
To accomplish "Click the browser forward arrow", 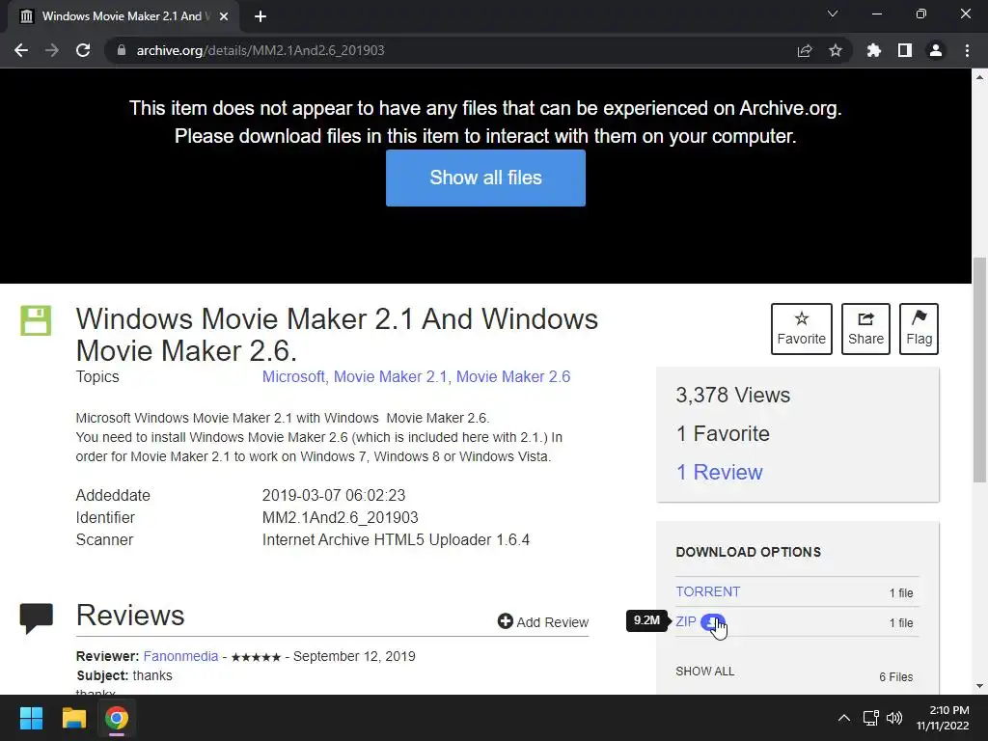I will (x=52, y=50).
